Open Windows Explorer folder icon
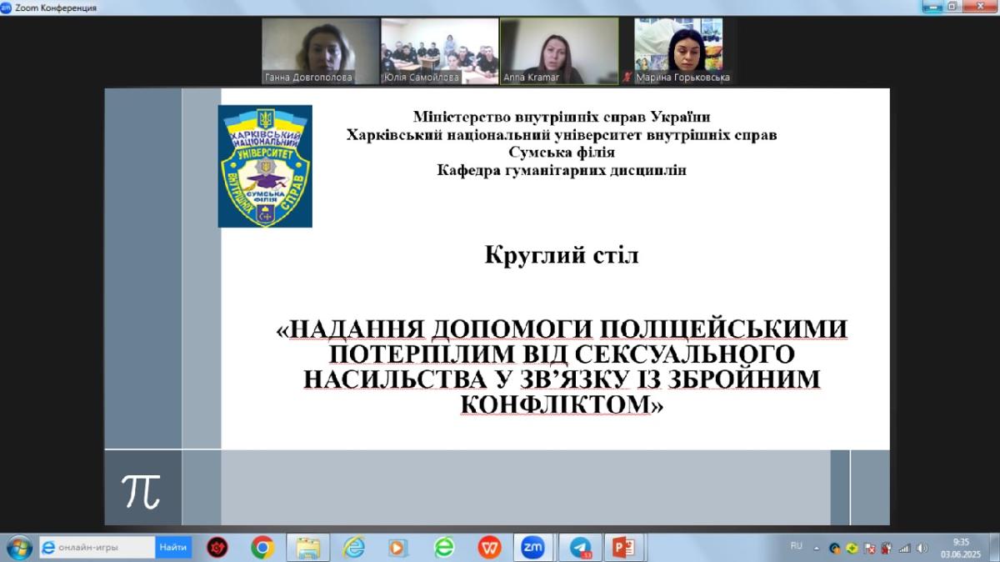 307,548
